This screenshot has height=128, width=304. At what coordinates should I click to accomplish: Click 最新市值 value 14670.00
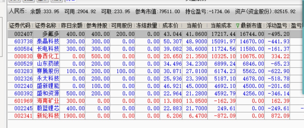252,41
